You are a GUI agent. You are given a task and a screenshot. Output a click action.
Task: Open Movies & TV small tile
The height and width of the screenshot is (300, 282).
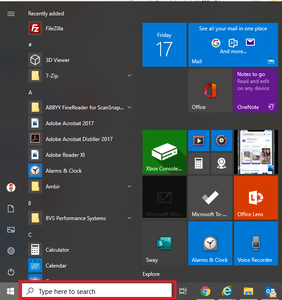[199, 141]
